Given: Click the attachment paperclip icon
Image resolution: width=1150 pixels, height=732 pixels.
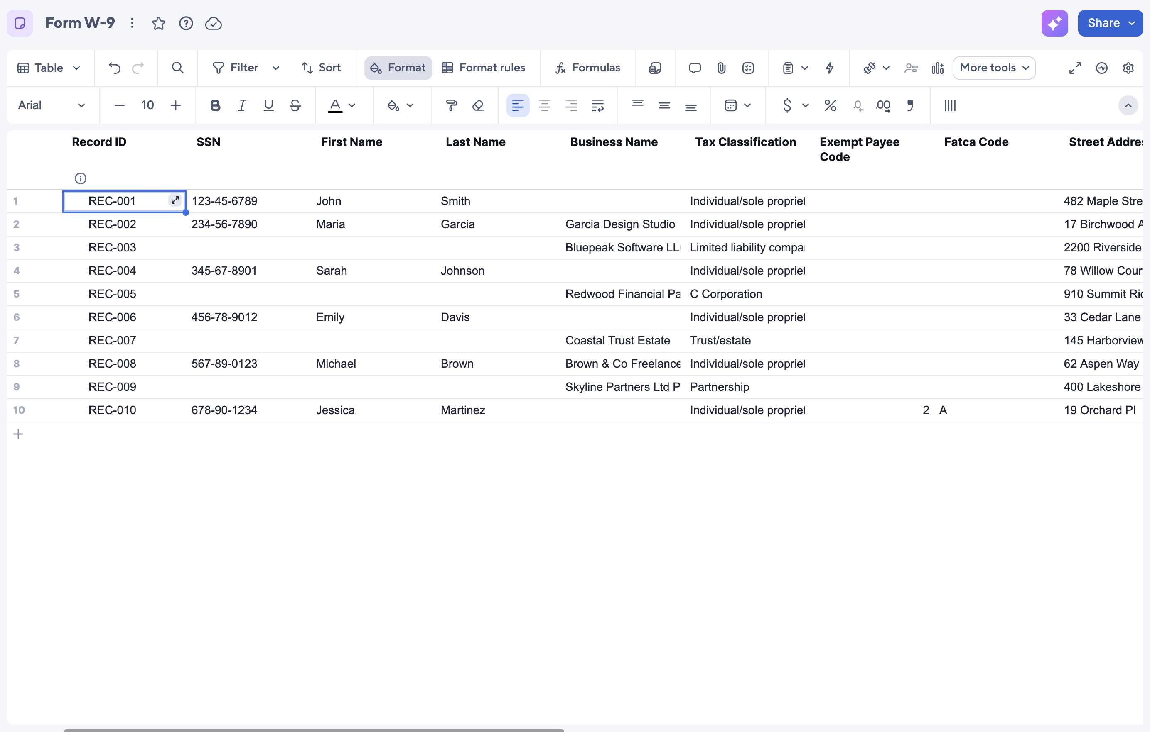Looking at the screenshot, I should 722,68.
